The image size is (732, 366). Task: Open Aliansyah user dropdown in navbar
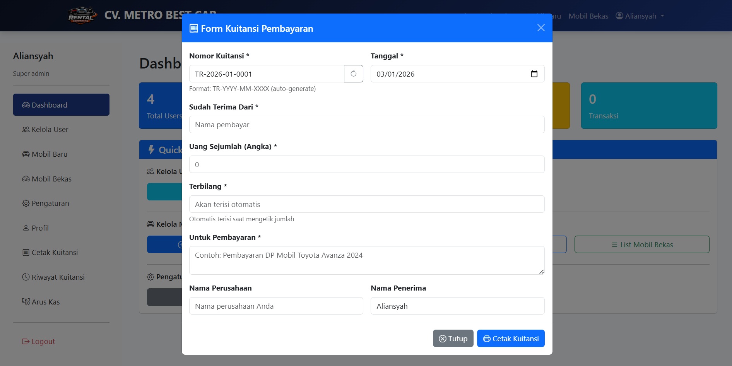tap(640, 16)
